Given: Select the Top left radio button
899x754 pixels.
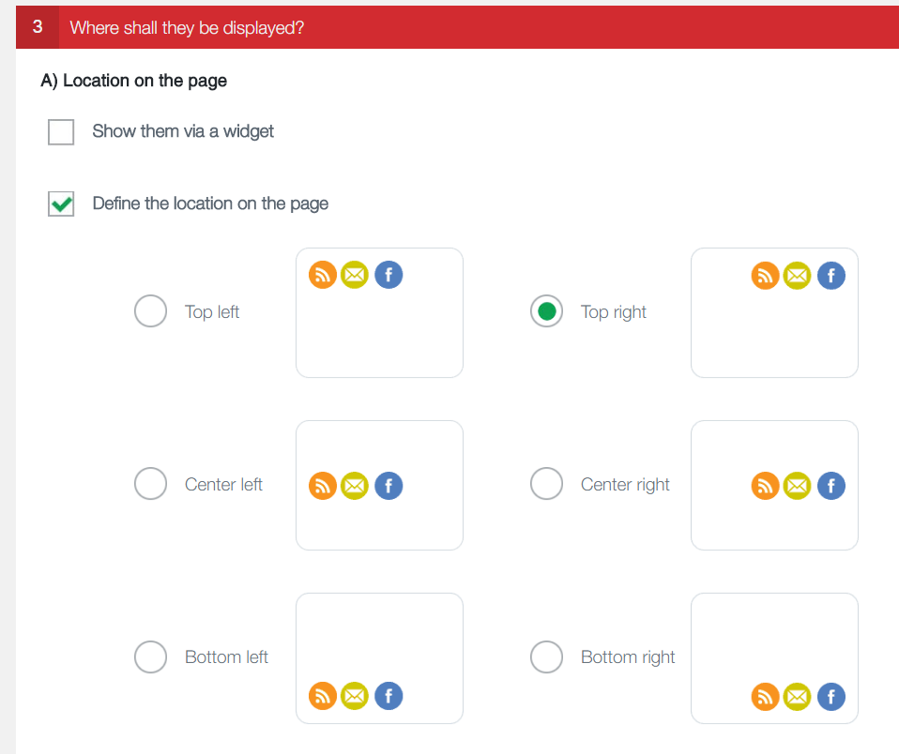Looking at the screenshot, I should click(151, 311).
